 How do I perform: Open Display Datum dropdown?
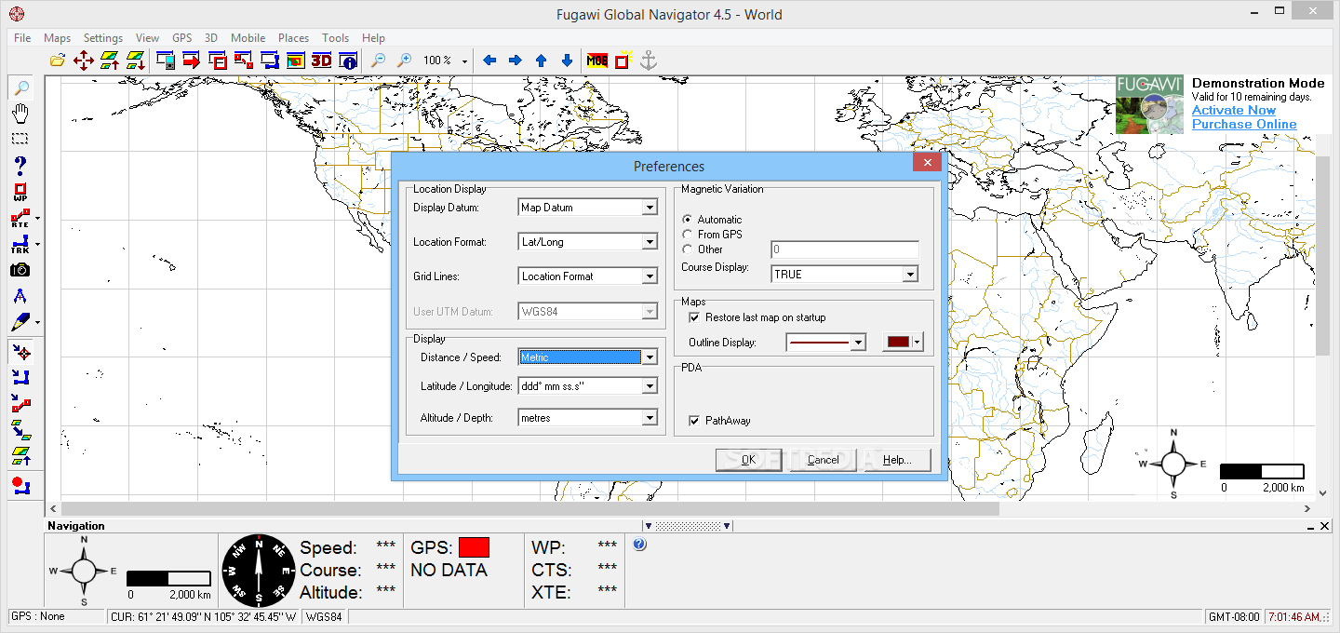(x=650, y=208)
